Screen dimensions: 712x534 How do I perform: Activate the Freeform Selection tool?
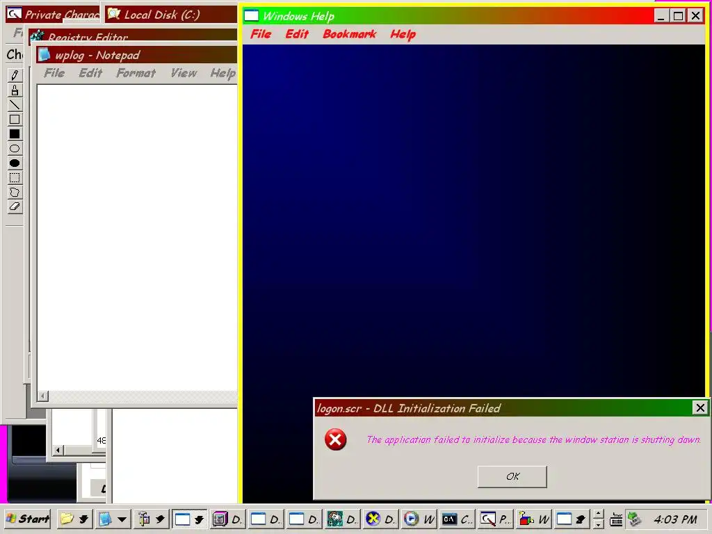coord(15,192)
